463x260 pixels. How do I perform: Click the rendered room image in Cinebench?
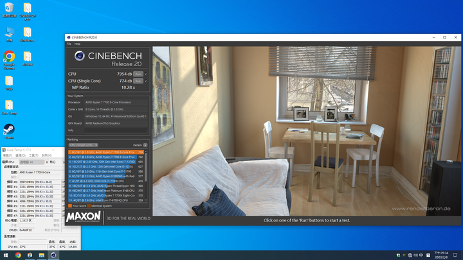[307, 131]
